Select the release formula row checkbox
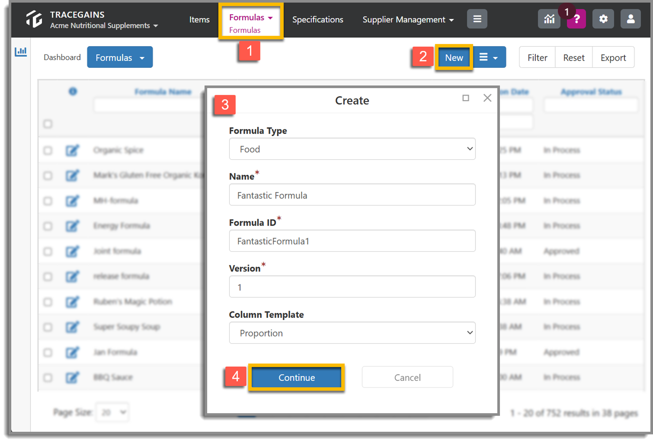The width and height of the screenshot is (653, 443). [48, 277]
